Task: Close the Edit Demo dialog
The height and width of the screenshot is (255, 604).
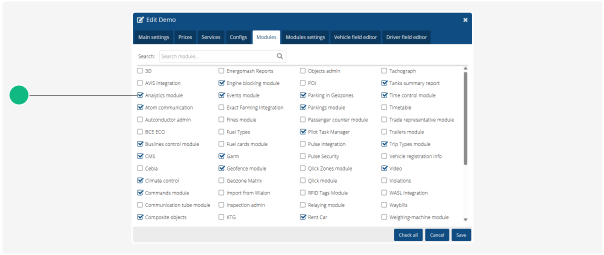Action: pyautogui.click(x=465, y=20)
